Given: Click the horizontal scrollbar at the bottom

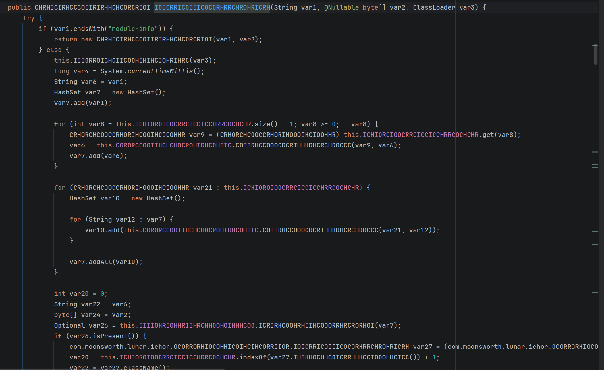Looking at the screenshot, I should coord(113,369).
